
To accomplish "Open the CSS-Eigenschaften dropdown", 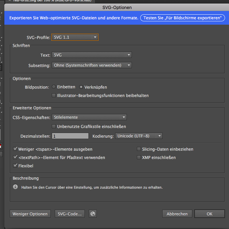I will point(89,117).
